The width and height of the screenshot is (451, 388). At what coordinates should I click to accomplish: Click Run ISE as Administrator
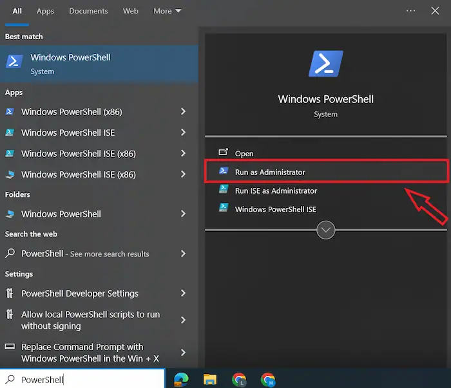click(276, 190)
